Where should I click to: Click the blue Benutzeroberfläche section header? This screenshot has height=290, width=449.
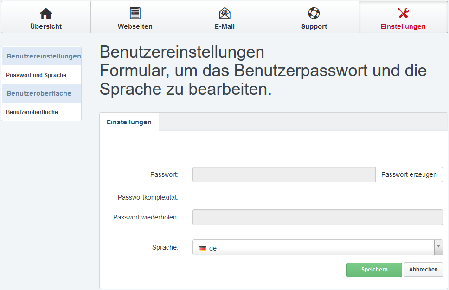[39, 93]
